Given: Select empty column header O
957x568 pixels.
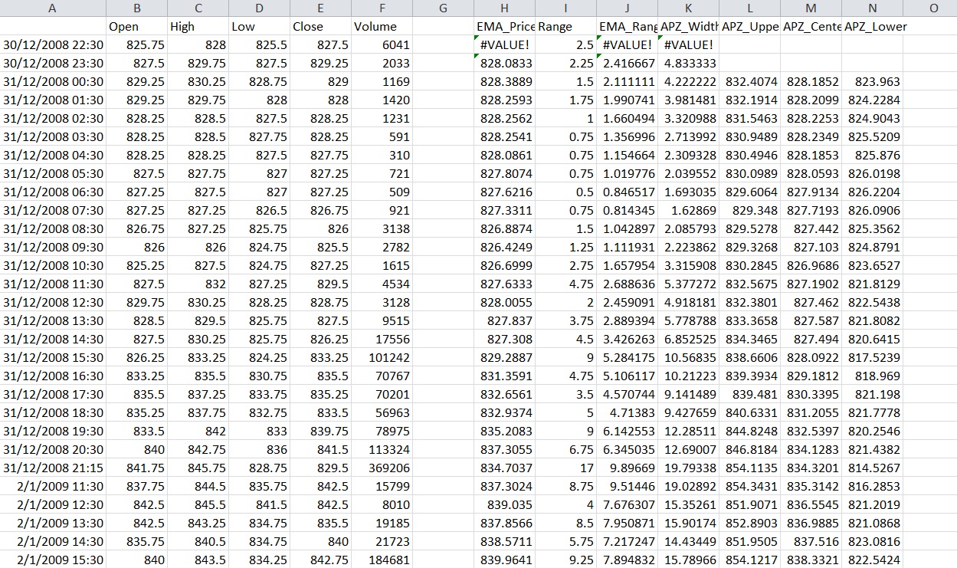Looking at the screenshot, I should [x=933, y=8].
